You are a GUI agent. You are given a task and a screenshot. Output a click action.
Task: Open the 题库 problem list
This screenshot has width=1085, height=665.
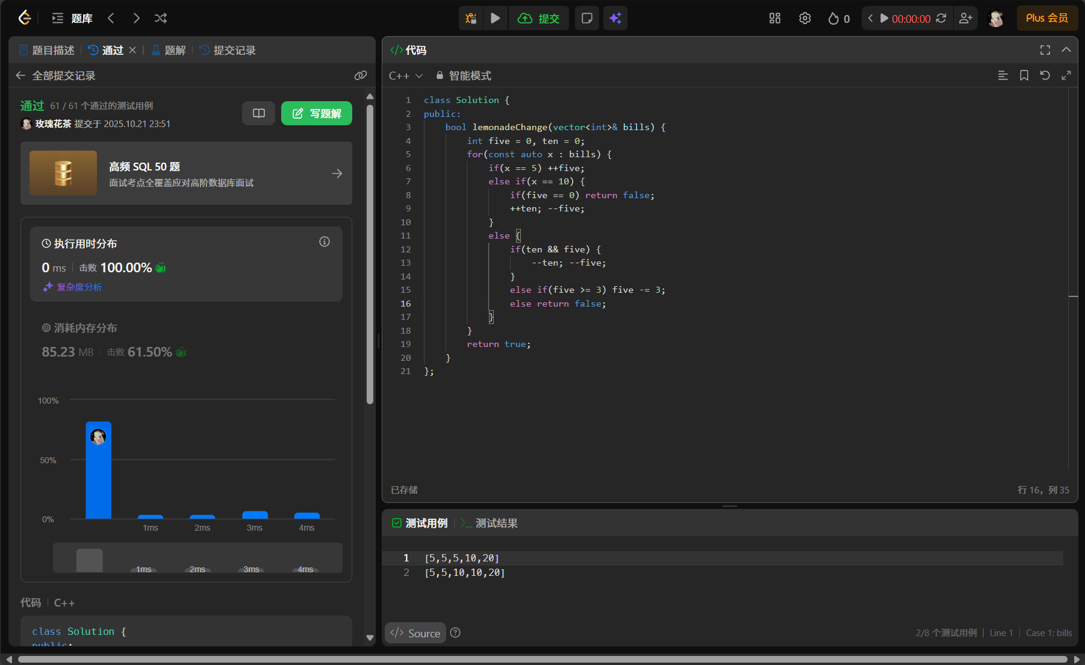coord(72,18)
